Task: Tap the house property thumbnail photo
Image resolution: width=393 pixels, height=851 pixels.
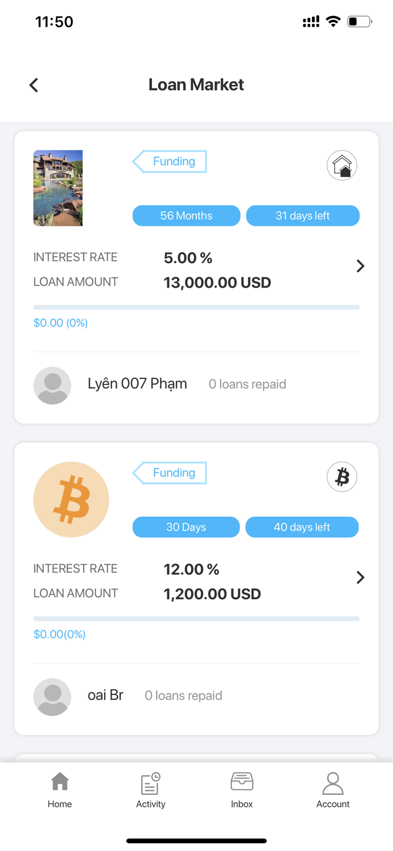Action: (x=58, y=188)
